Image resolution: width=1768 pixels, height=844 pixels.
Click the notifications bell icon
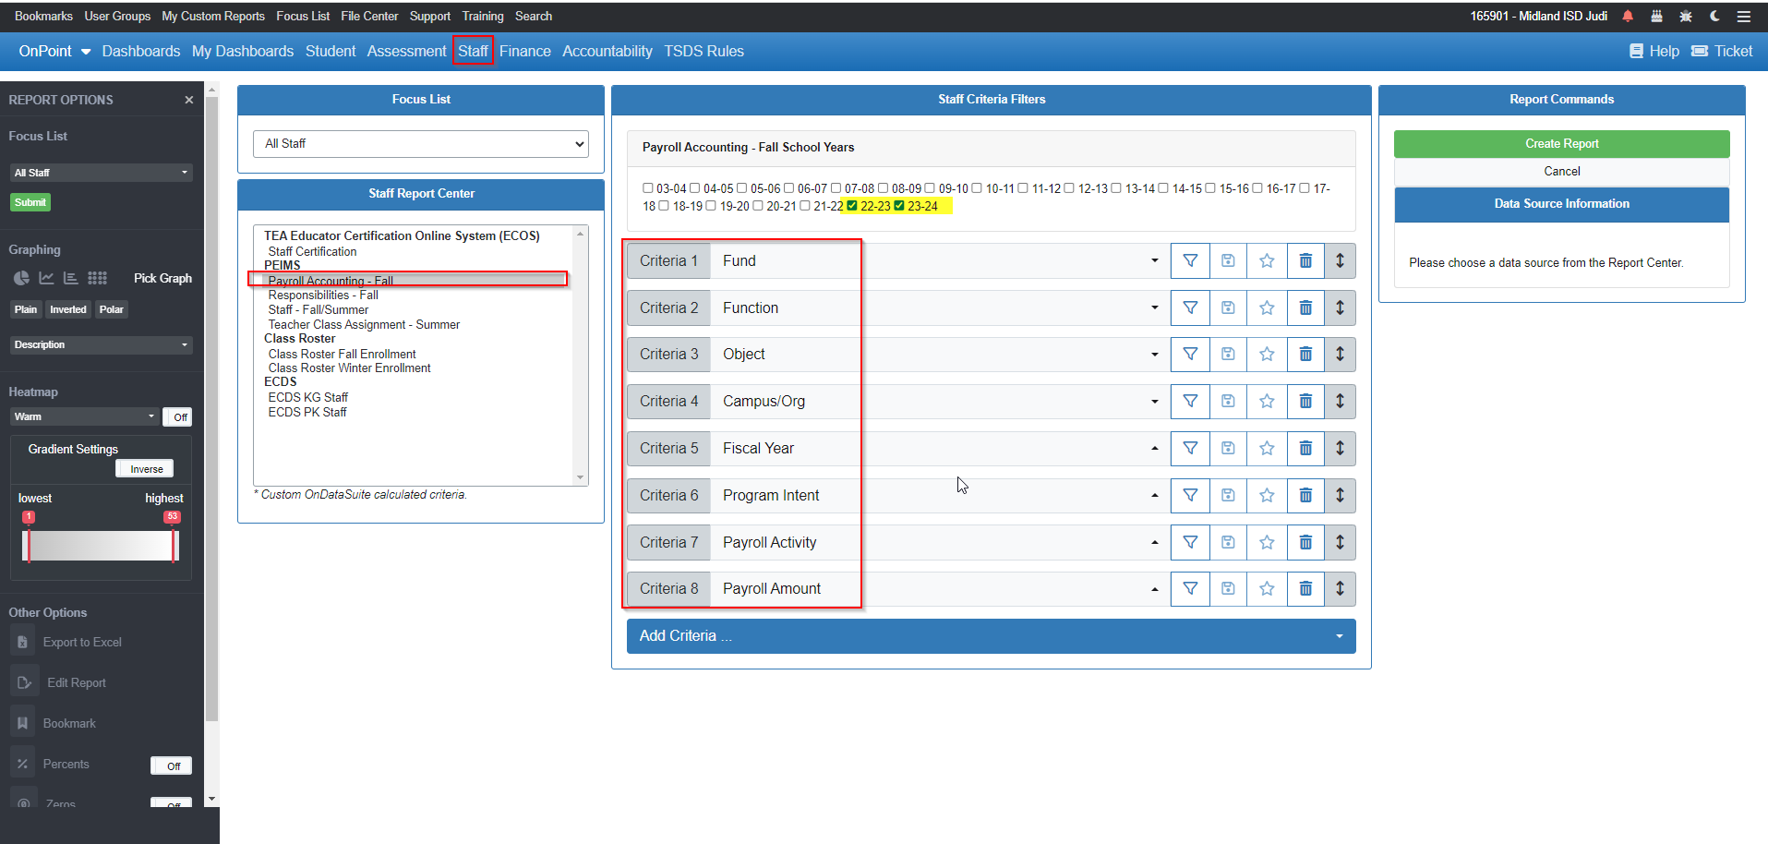1628,16
